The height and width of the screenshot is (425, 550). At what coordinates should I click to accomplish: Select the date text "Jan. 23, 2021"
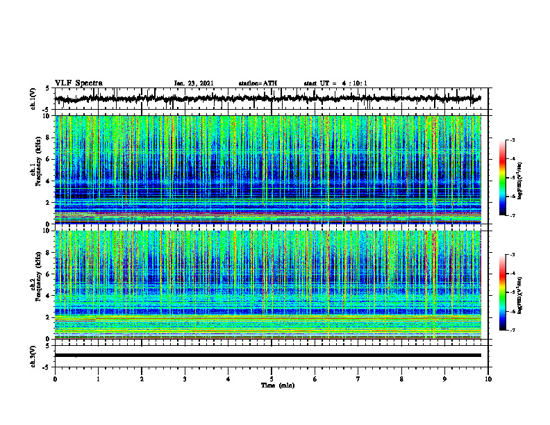pos(194,83)
